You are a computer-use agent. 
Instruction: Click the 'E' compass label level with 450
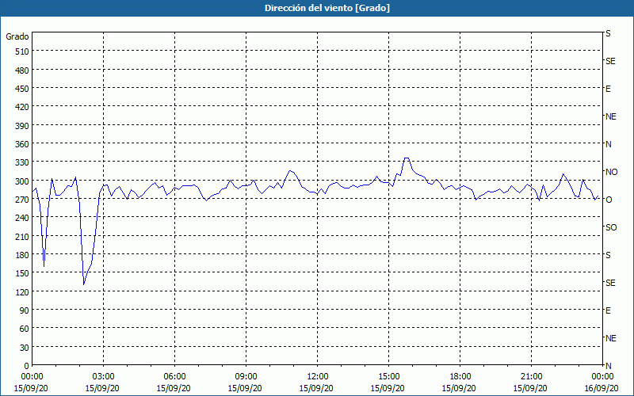point(608,89)
